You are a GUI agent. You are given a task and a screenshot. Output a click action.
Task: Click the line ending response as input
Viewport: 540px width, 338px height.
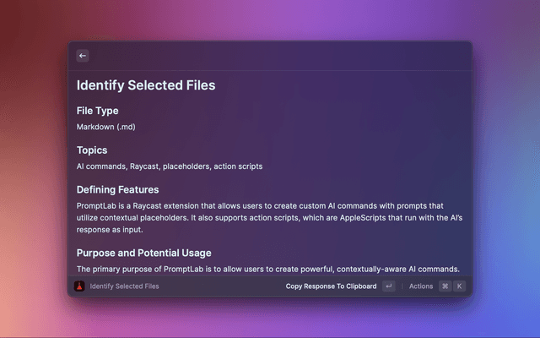coord(110,230)
